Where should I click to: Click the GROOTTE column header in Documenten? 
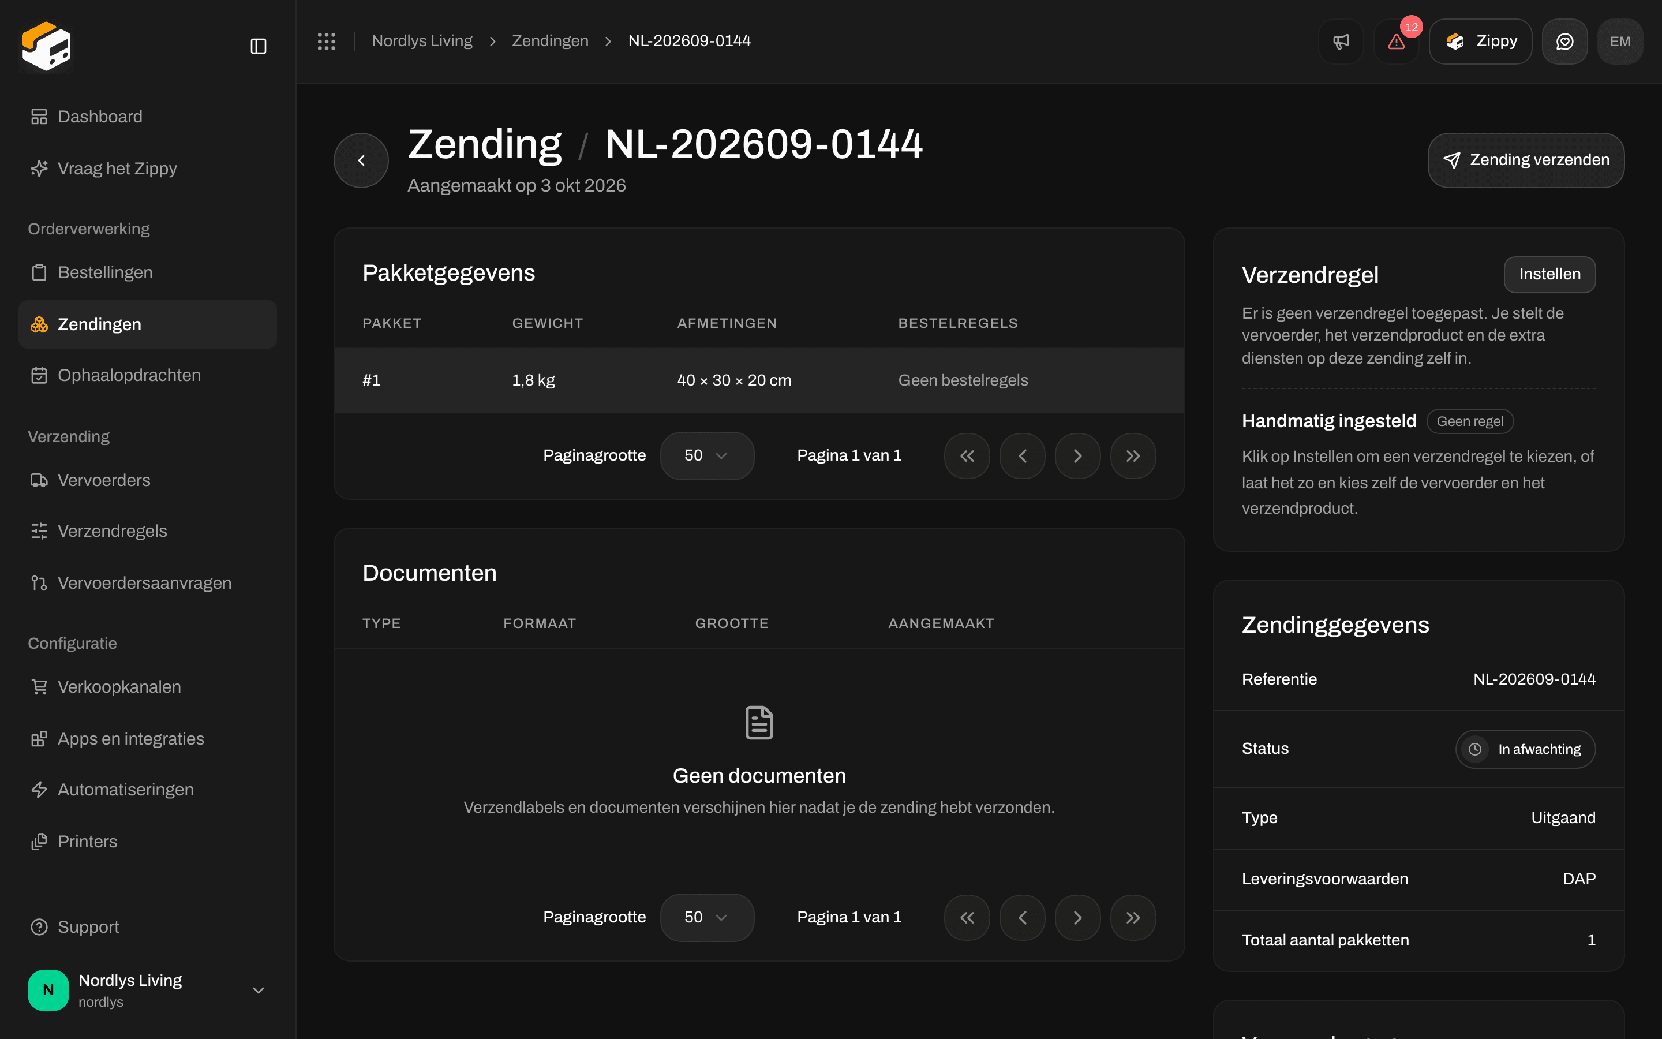731,623
